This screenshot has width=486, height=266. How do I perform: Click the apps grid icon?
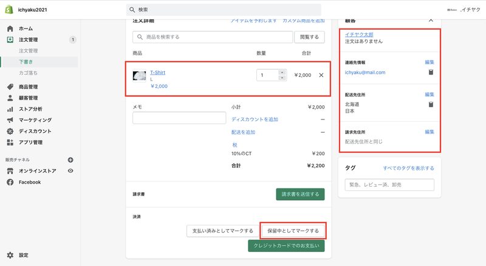10,142
